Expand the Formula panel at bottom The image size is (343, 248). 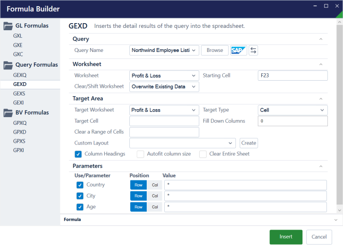335,220
